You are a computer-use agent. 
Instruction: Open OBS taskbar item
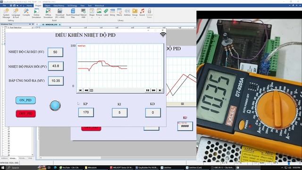[x=222, y=168]
